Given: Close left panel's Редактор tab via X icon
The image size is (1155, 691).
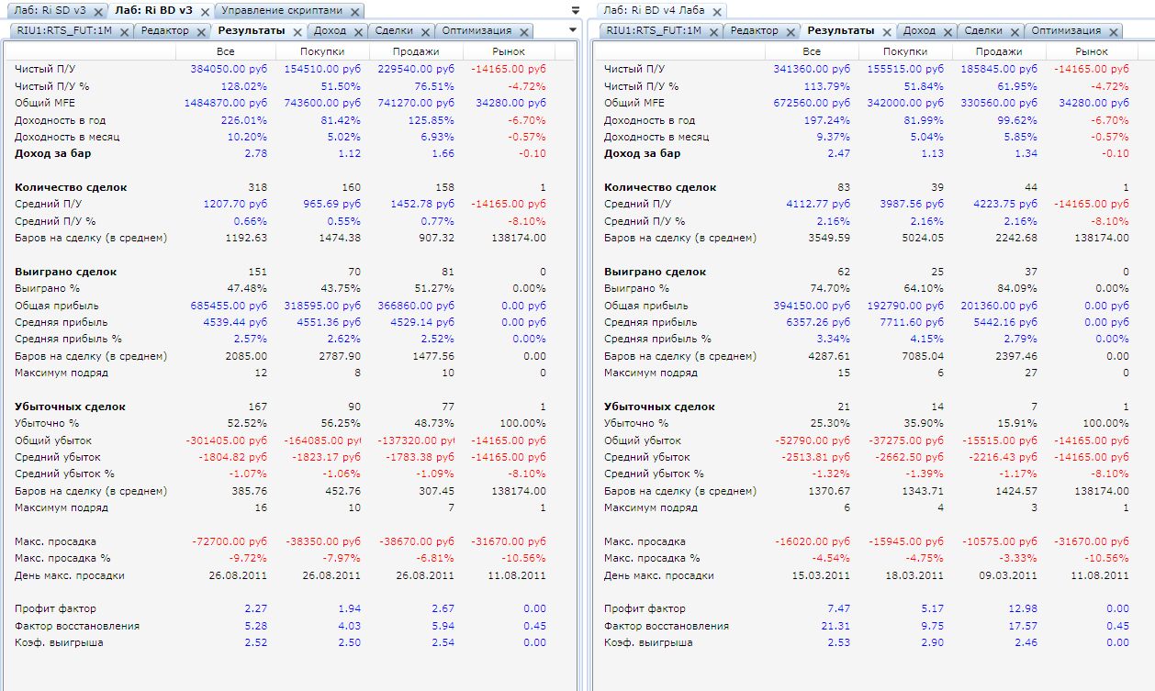Looking at the screenshot, I should (200, 31).
